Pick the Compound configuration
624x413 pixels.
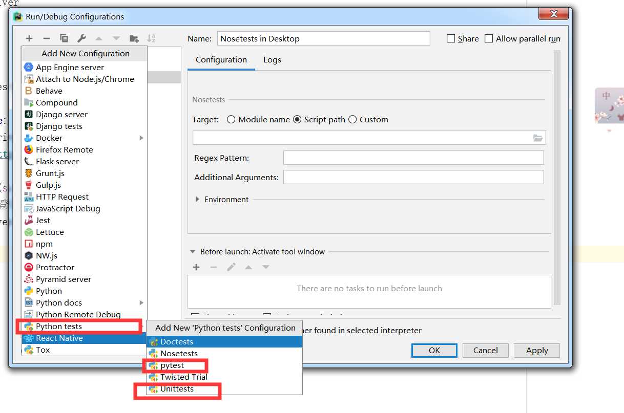[x=84, y=102]
